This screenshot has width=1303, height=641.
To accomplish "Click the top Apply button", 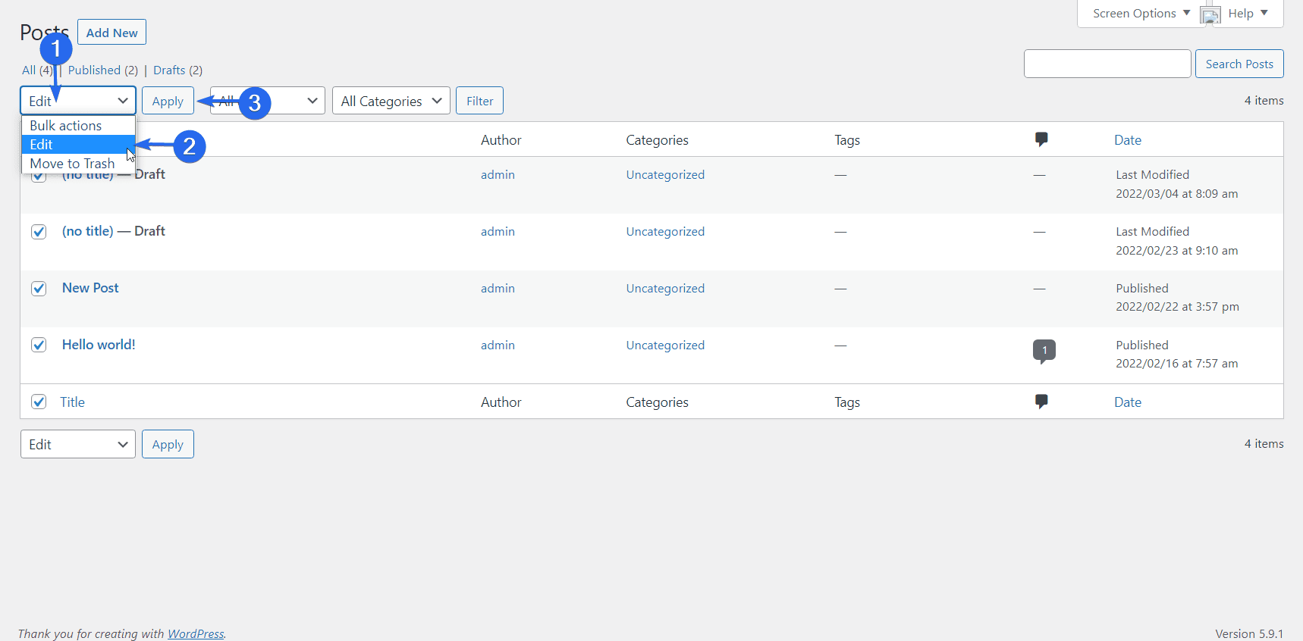I will (168, 102).
